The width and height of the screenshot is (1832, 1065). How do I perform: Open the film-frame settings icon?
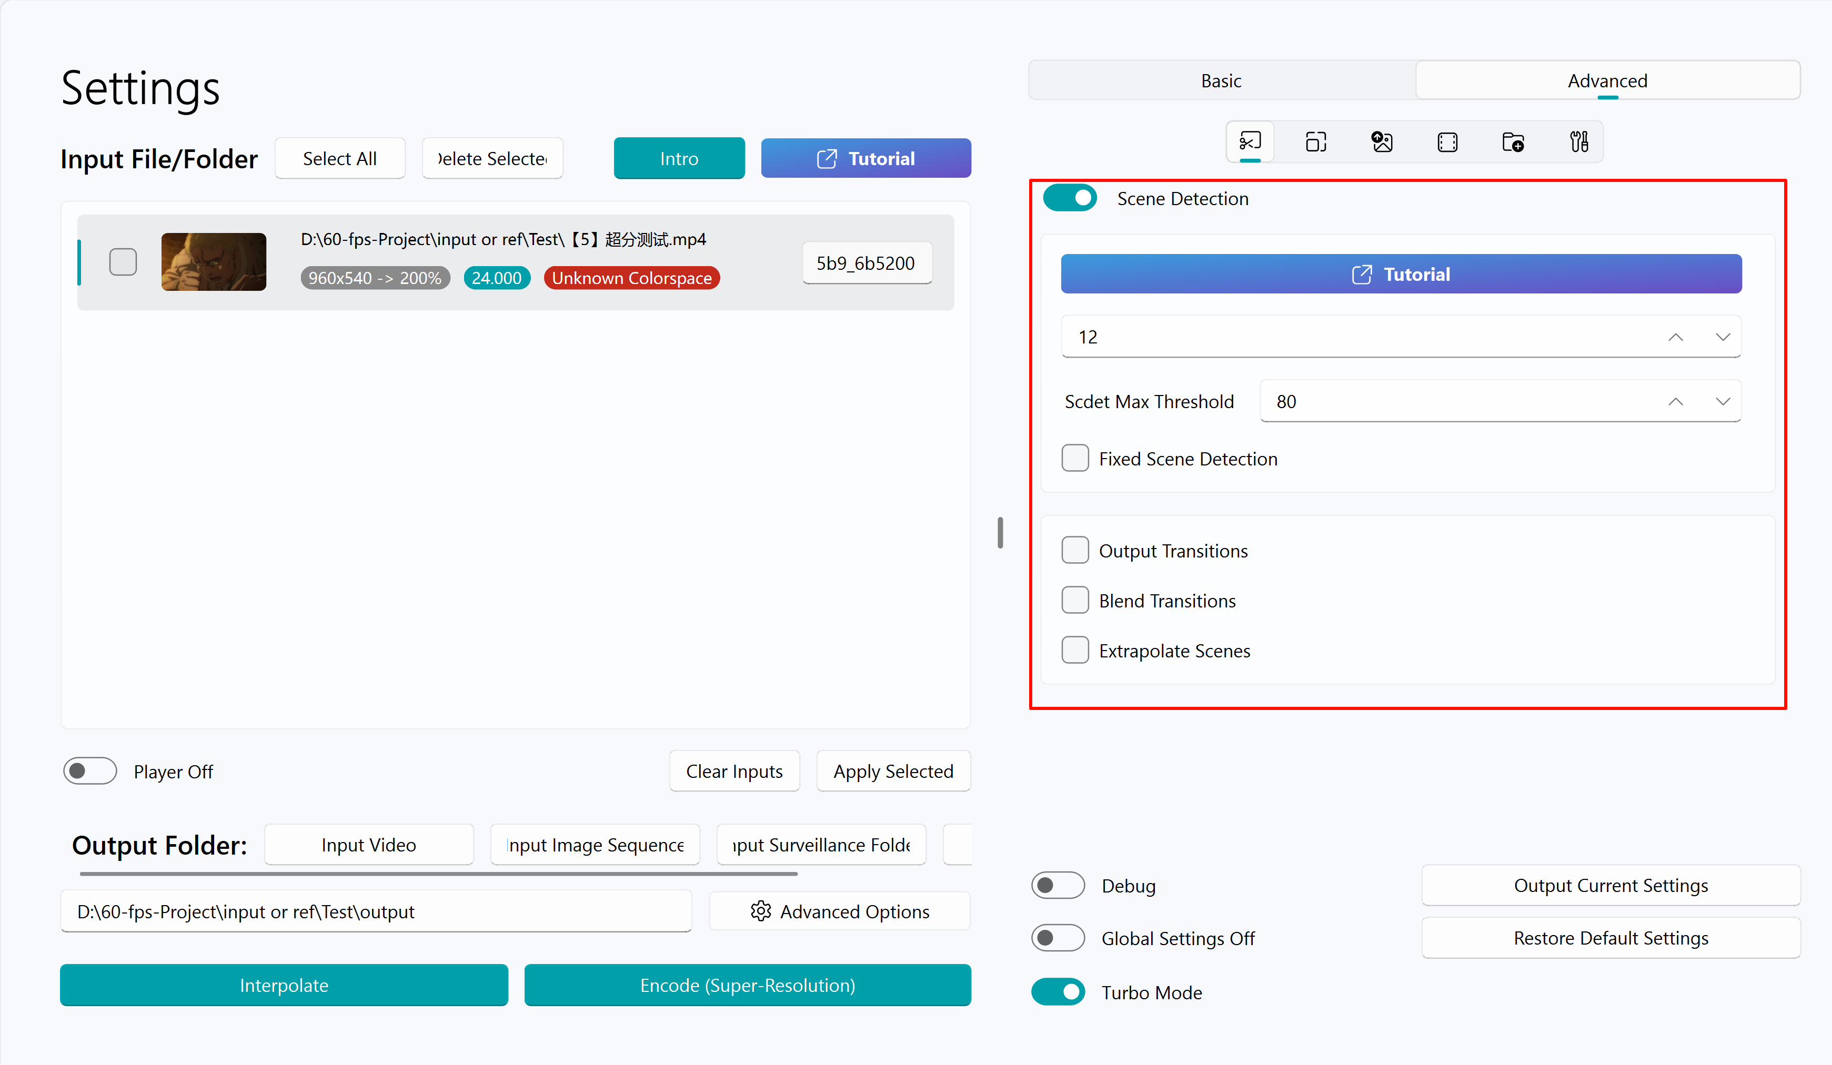[1447, 141]
